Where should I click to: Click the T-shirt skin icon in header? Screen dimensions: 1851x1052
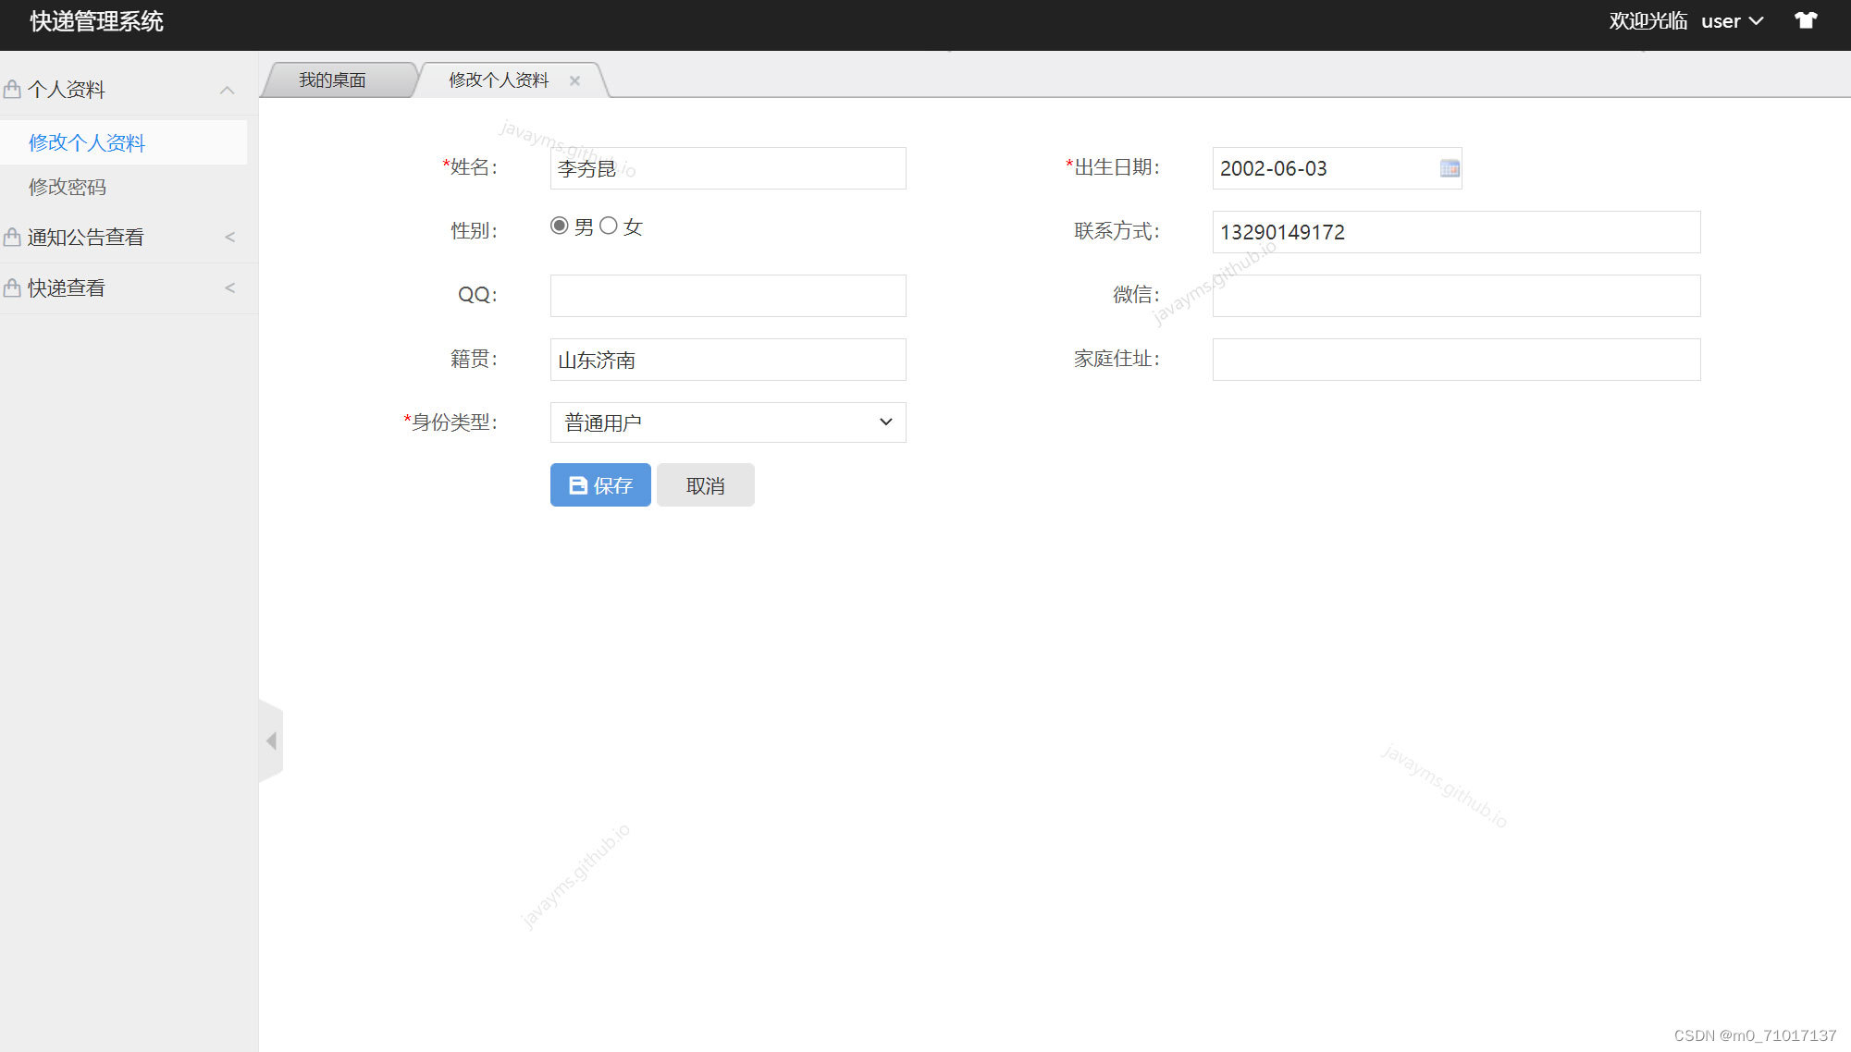click(1806, 20)
